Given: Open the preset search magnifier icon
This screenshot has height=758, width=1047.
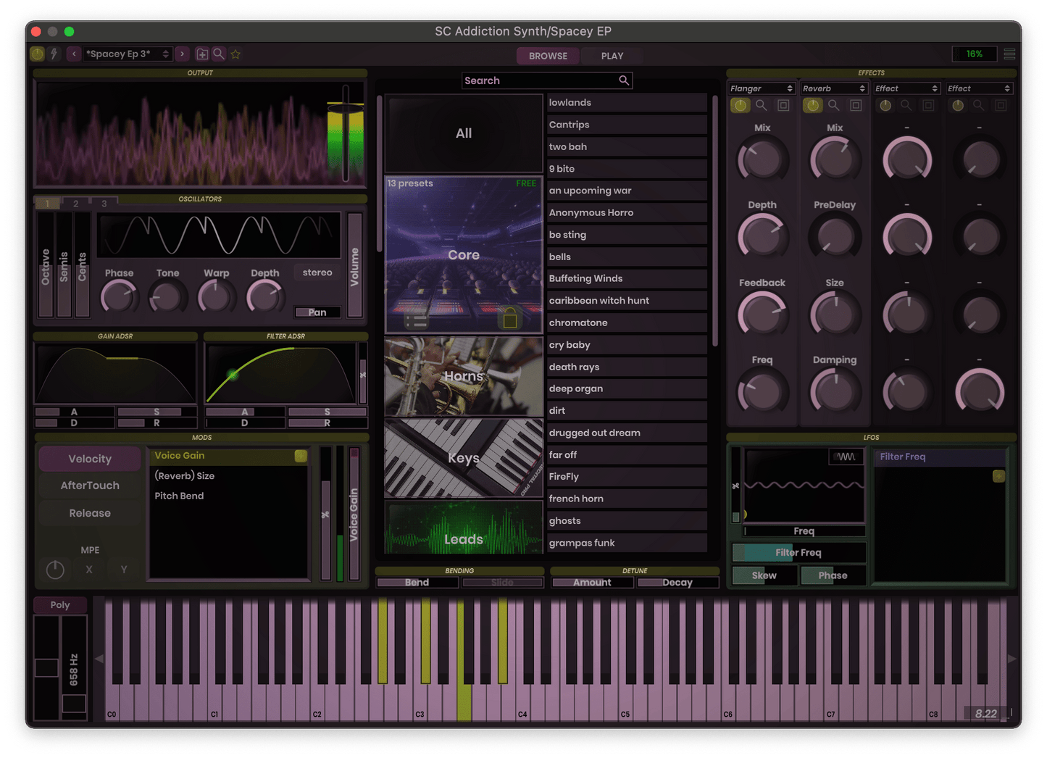Looking at the screenshot, I should (x=219, y=54).
